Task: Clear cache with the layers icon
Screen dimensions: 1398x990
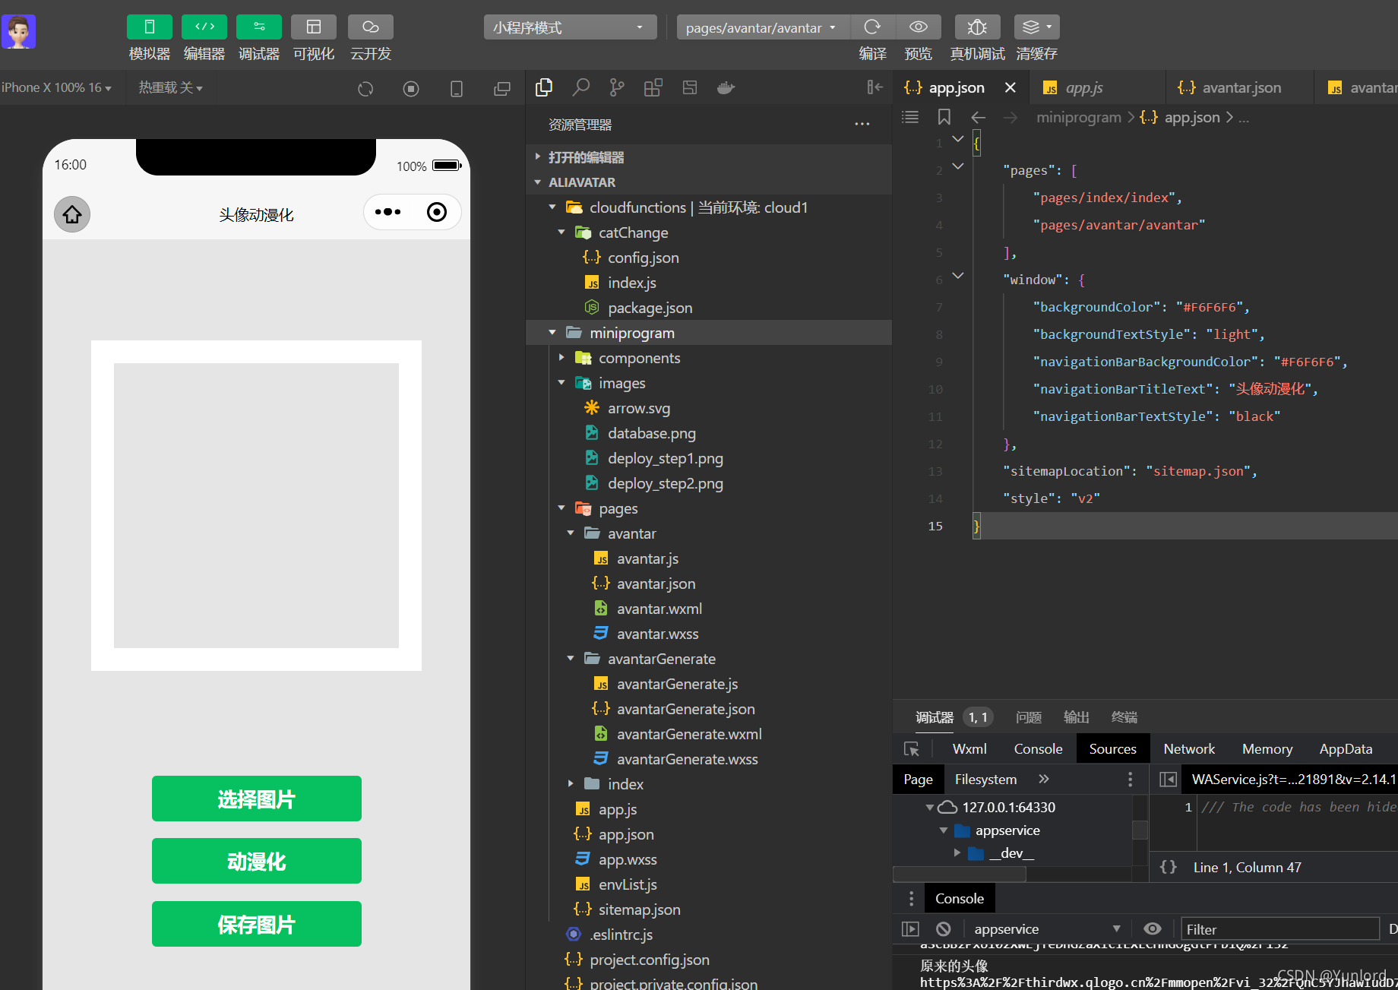Action: [1036, 27]
